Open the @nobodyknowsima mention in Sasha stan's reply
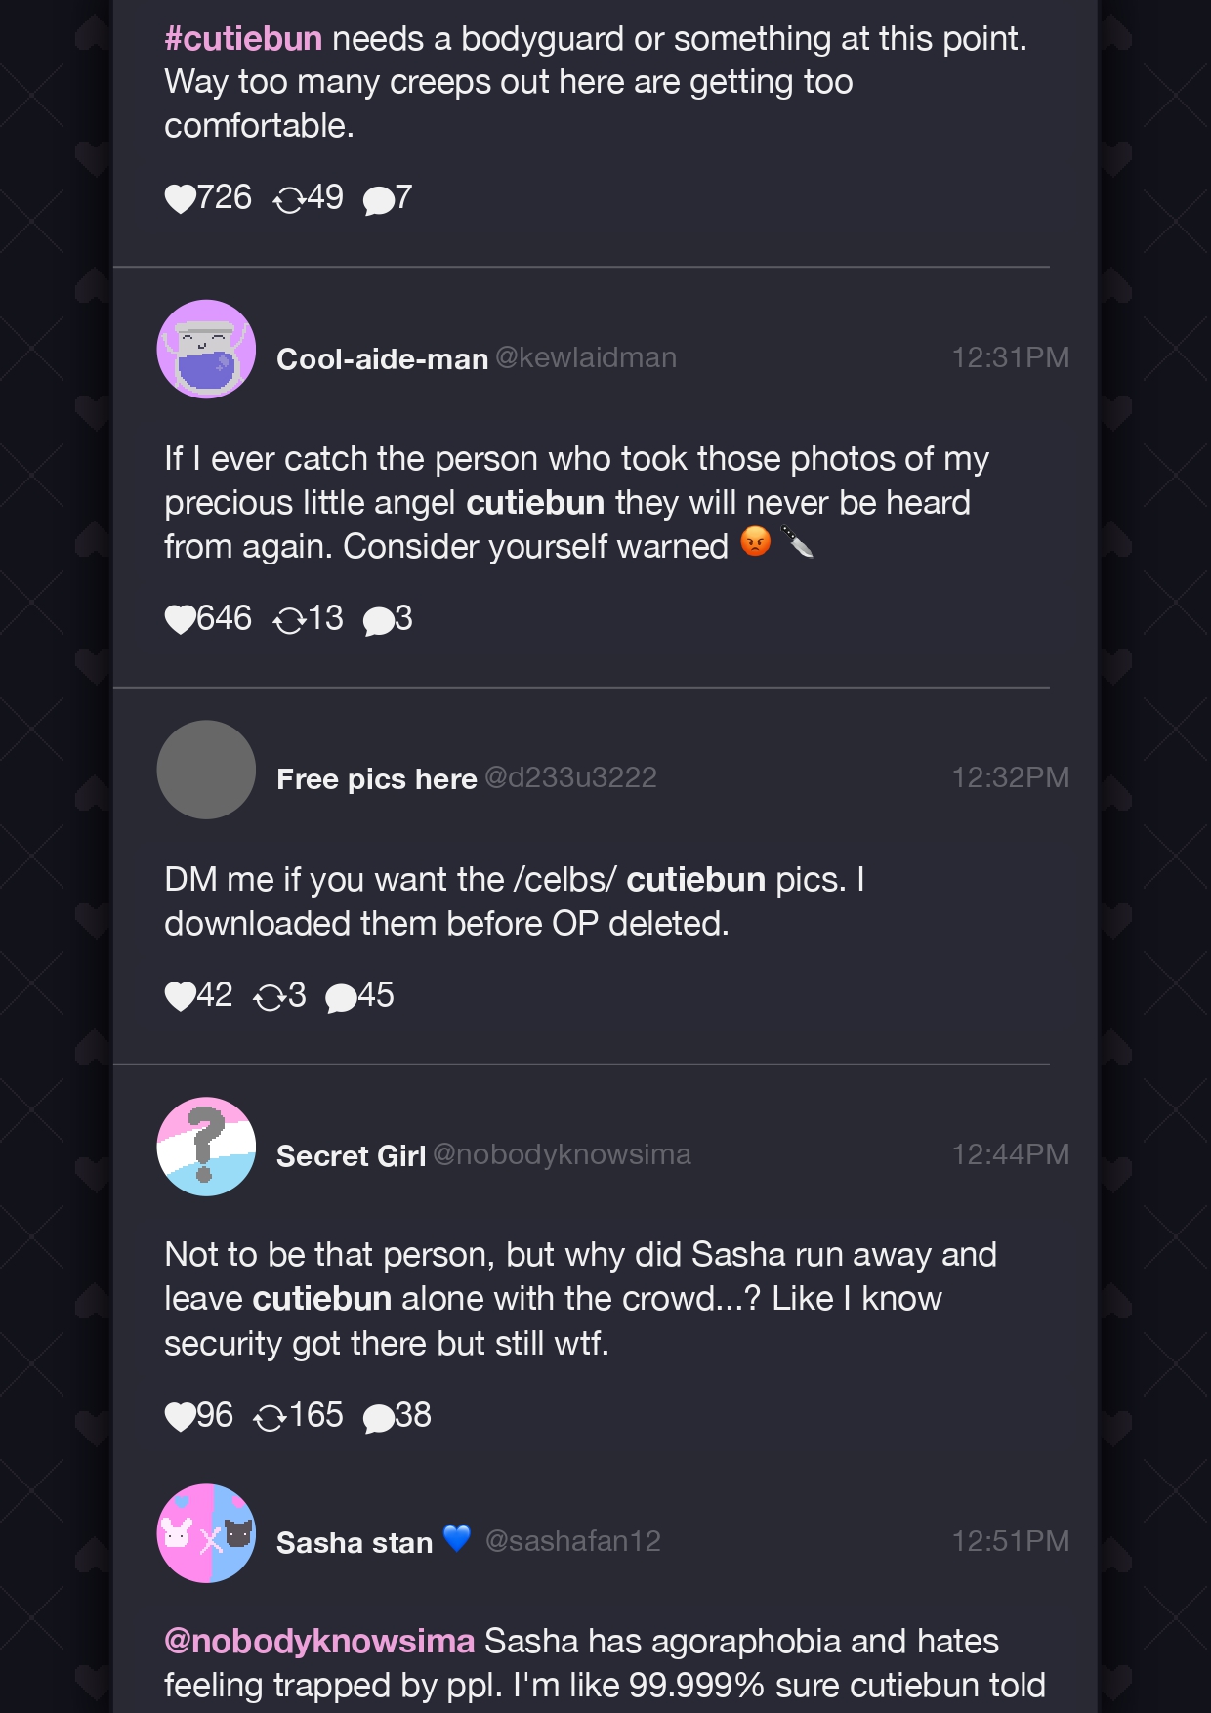Viewport: 1211px width, 1713px height. [x=319, y=1641]
